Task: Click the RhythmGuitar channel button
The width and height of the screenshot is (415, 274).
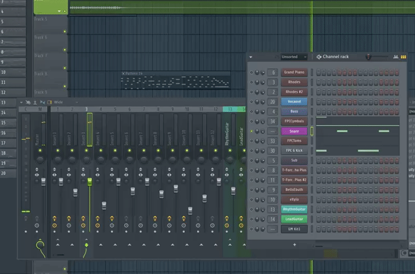Action: pyautogui.click(x=294, y=209)
